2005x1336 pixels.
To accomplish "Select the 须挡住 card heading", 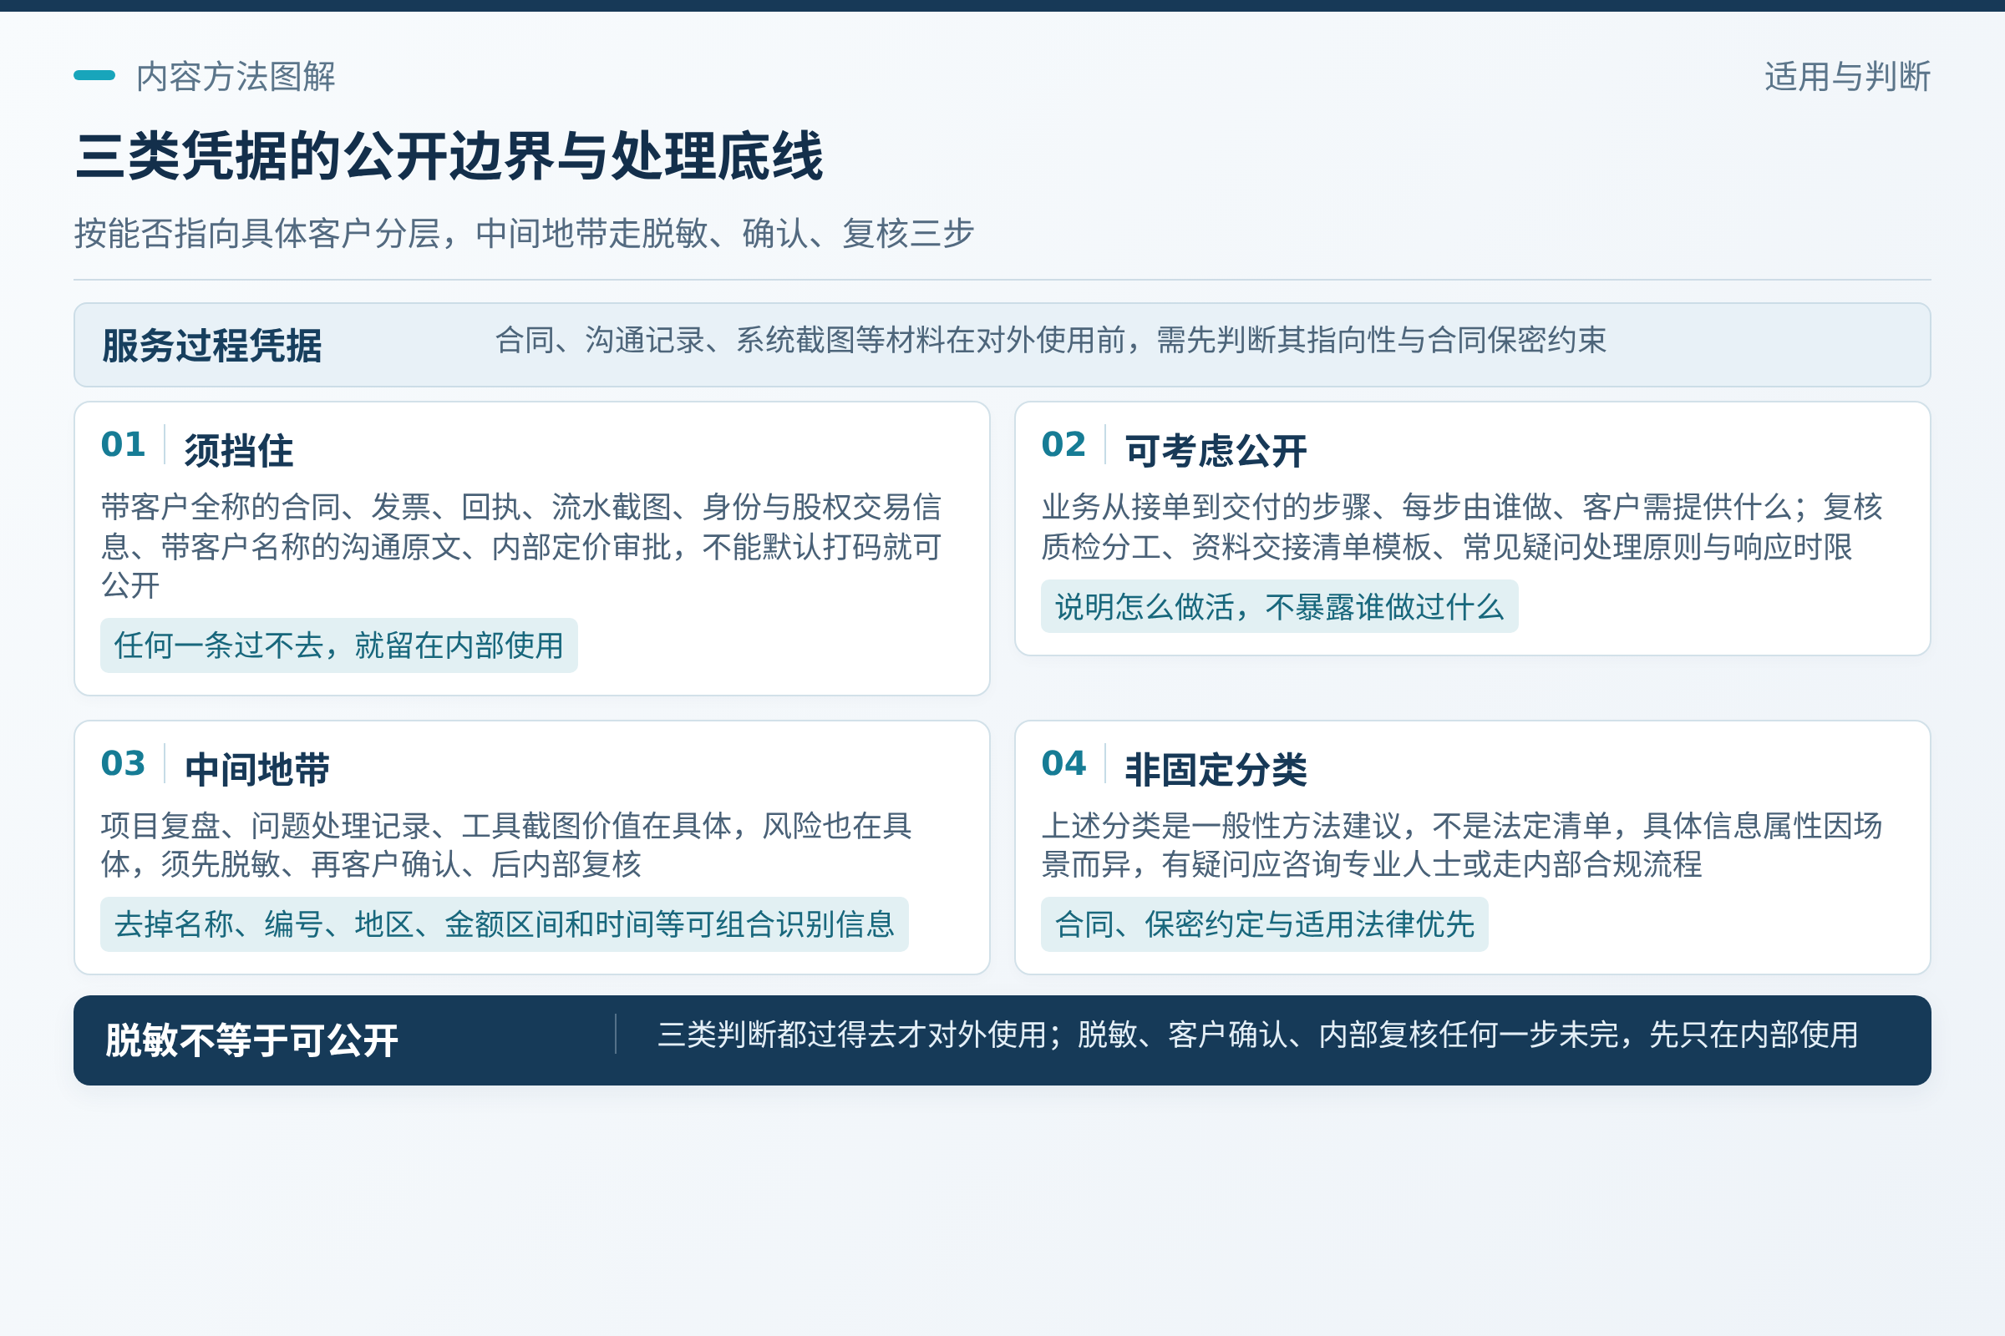I will tap(239, 451).
